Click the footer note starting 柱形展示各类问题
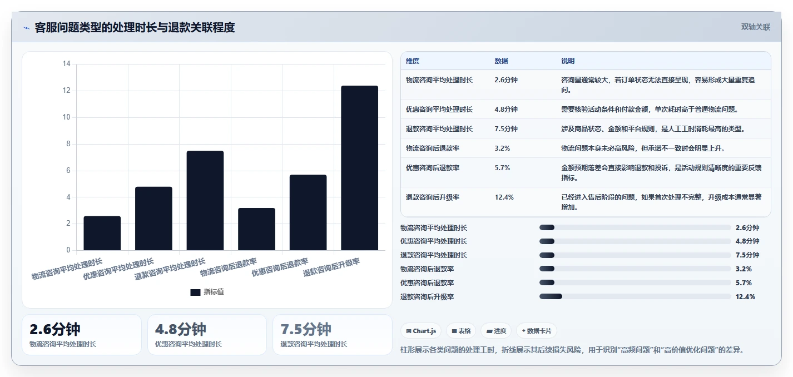This screenshot has height=377, width=793. click(x=572, y=350)
